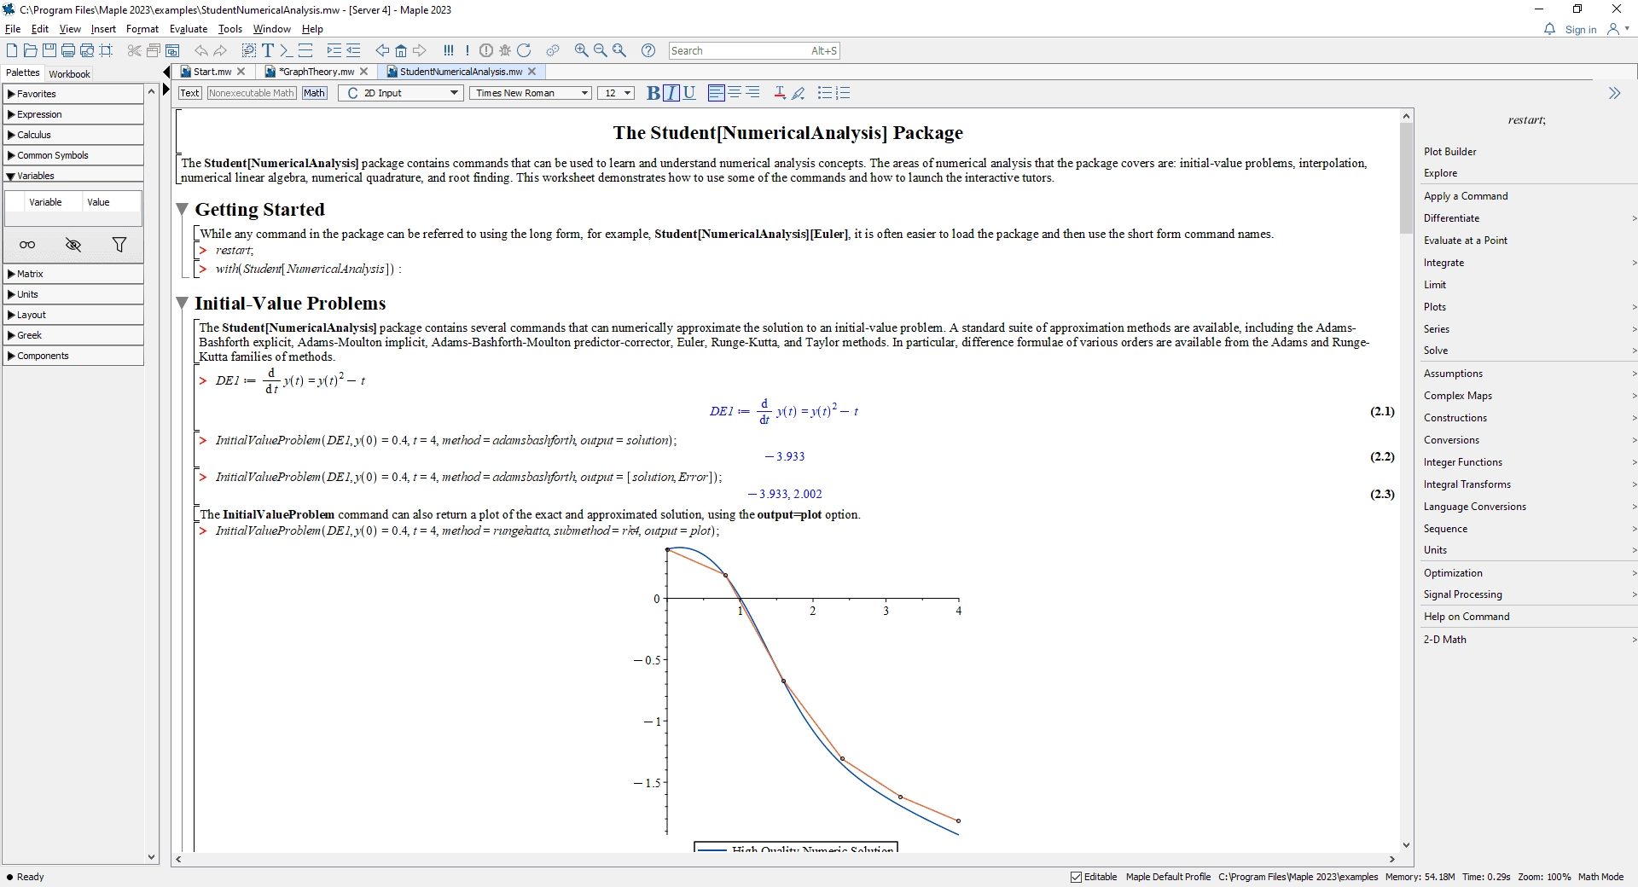The height and width of the screenshot is (887, 1638).
Task: Outdent section using the outdent icon
Action: click(353, 50)
